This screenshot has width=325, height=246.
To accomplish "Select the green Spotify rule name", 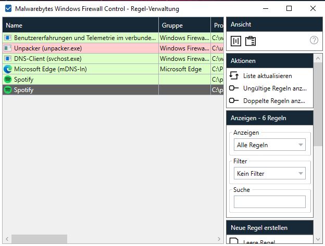I will coord(23,80).
